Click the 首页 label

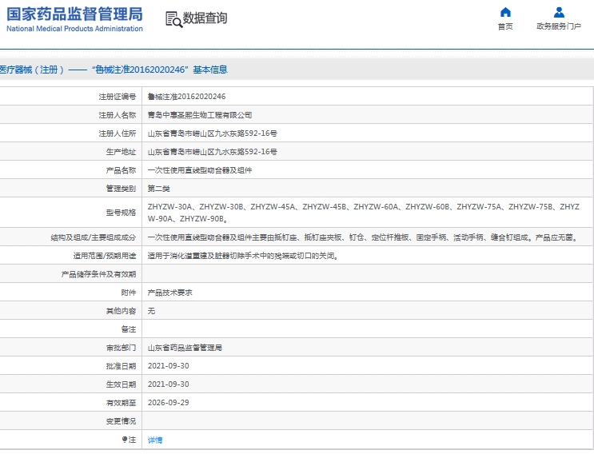point(505,26)
